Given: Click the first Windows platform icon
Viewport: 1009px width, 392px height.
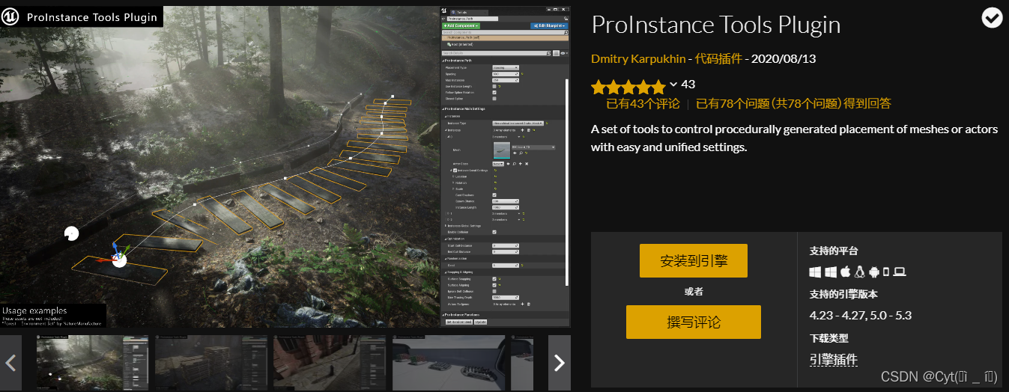Looking at the screenshot, I should click(x=816, y=272).
